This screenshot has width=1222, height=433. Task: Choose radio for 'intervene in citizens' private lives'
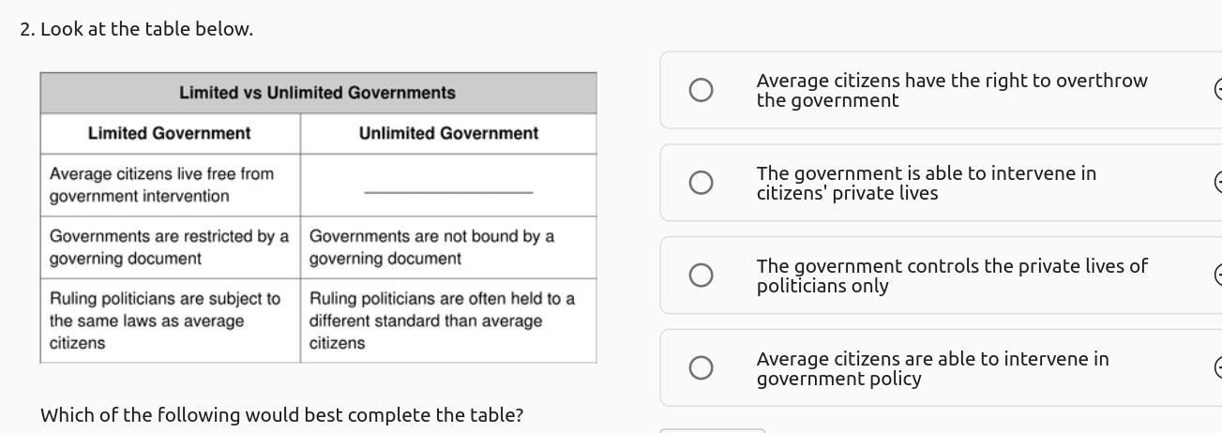coord(701,183)
